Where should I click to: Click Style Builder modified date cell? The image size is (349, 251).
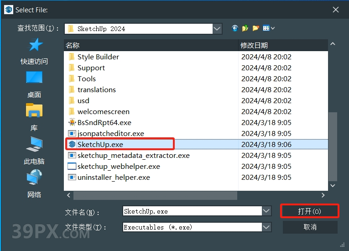pos(266,57)
